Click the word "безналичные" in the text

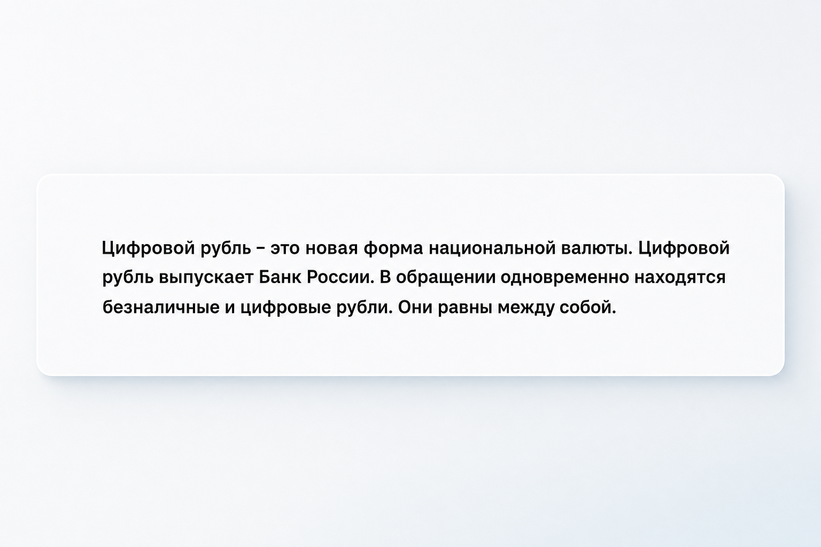(160, 308)
